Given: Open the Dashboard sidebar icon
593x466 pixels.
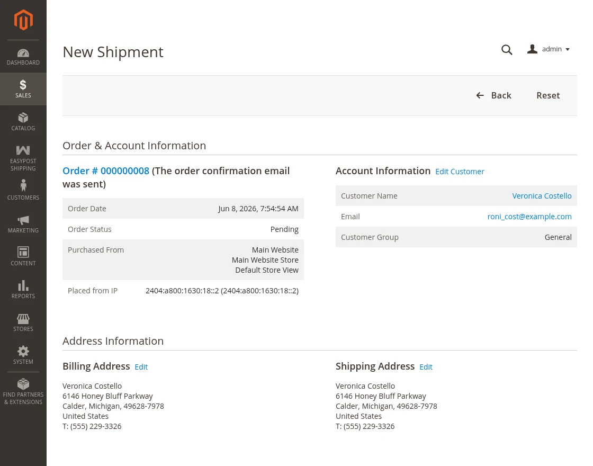Looking at the screenshot, I should click(23, 53).
